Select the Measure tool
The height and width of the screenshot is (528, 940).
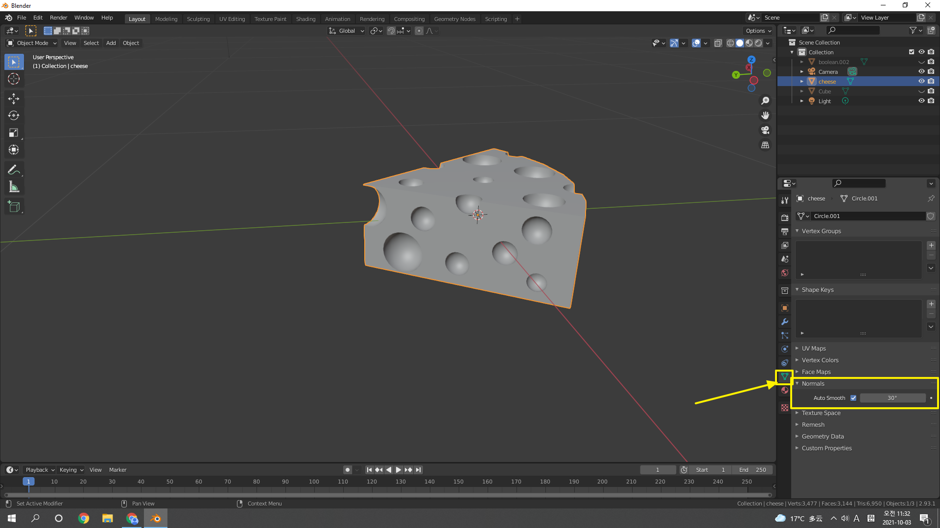(x=14, y=187)
